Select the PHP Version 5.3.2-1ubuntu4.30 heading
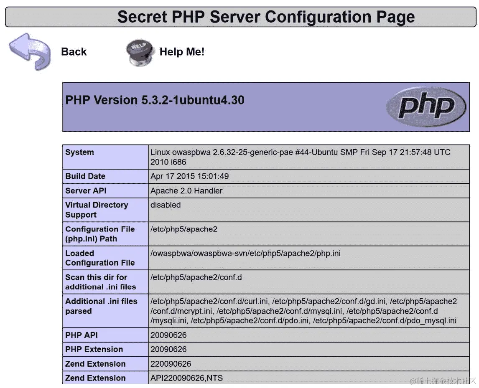Image resolution: width=479 pixels, height=388 pixels. click(155, 100)
